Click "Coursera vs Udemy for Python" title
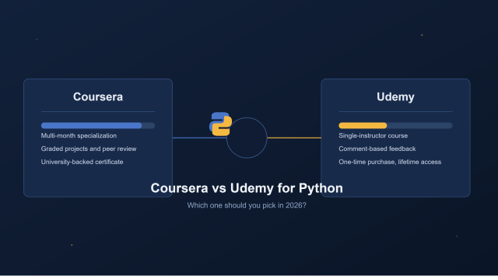The image size is (498, 280). coord(247,188)
